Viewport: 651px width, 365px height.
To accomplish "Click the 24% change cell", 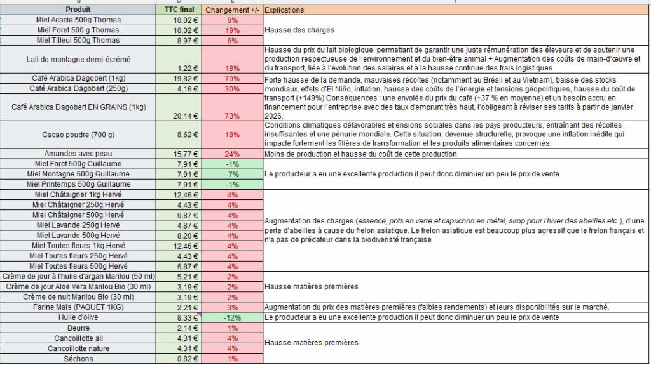I will [x=231, y=154].
